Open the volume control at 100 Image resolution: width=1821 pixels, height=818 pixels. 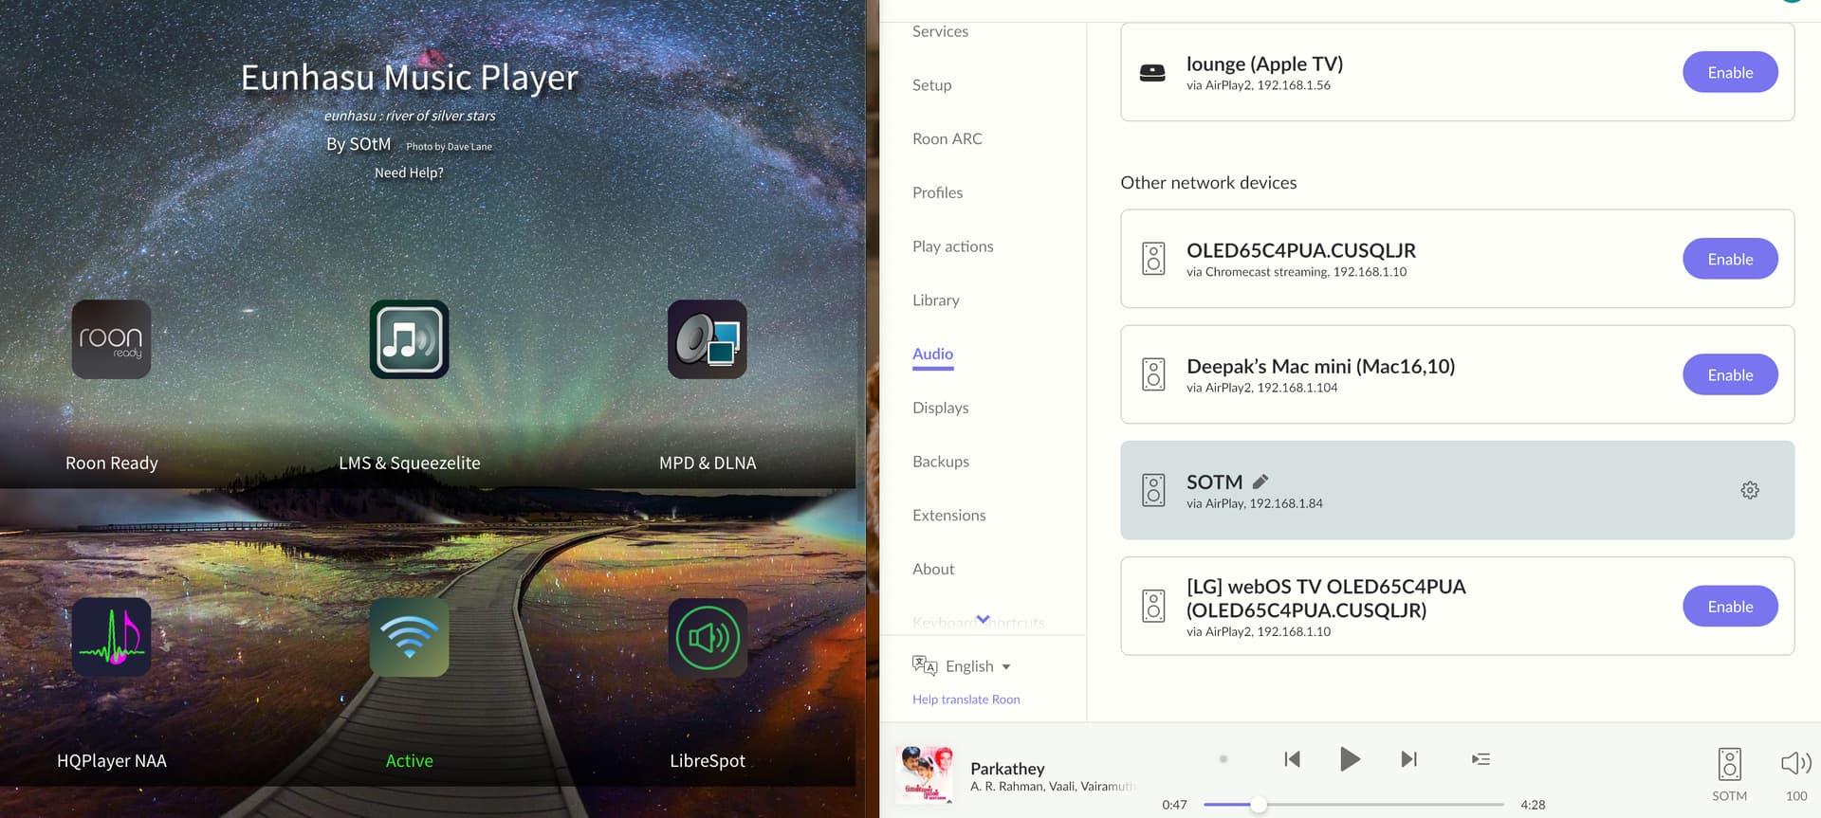click(1796, 763)
